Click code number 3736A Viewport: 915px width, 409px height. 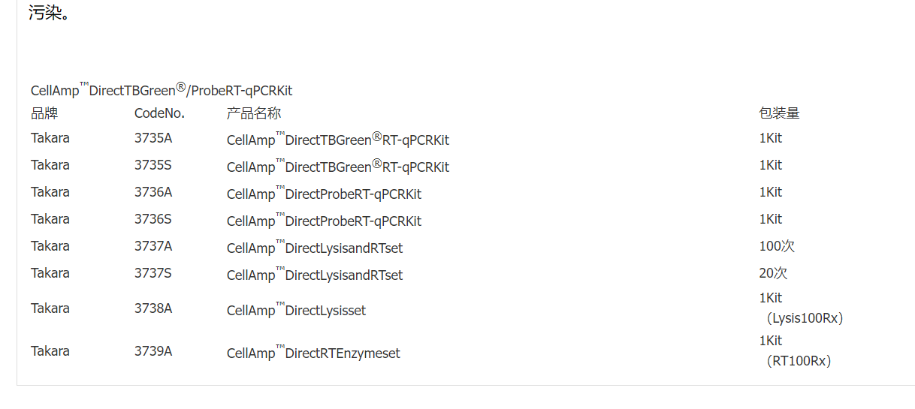[x=153, y=192]
